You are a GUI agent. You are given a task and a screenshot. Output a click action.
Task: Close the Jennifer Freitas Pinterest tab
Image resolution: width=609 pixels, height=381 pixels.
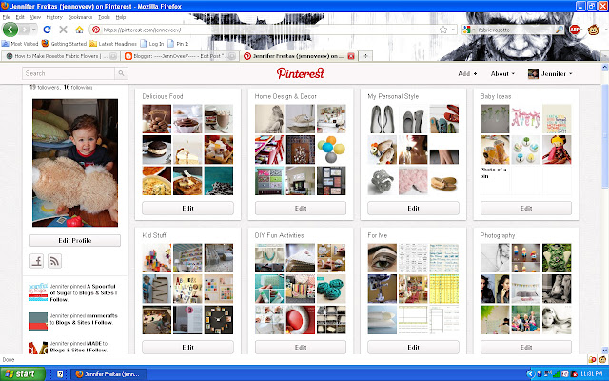[351, 56]
